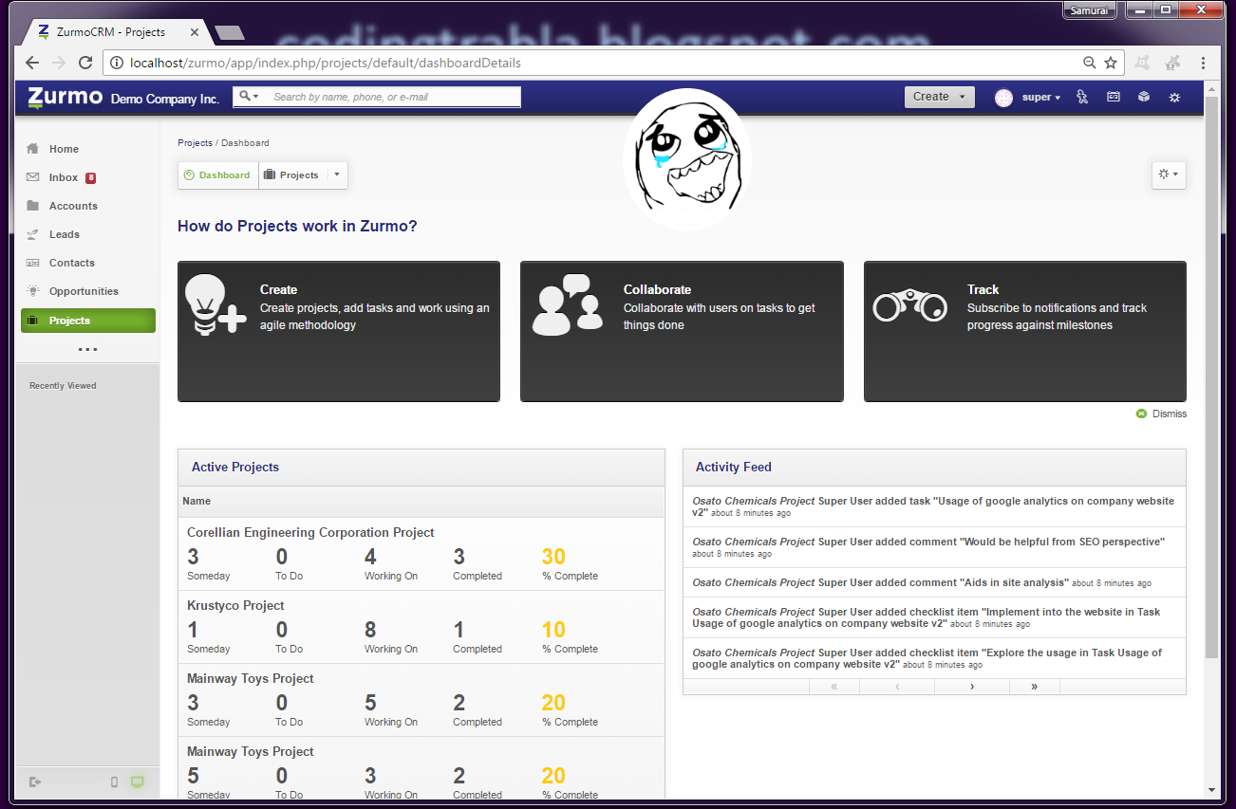Switch to desktop view monitor icon
Image resolution: width=1236 pixels, height=809 pixels.
pos(138,781)
